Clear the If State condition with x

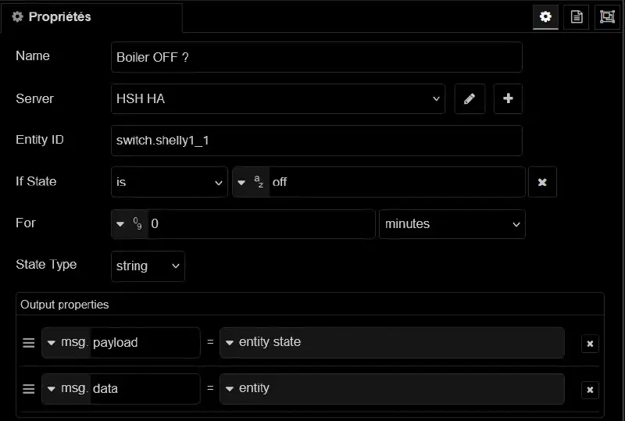tap(542, 182)
